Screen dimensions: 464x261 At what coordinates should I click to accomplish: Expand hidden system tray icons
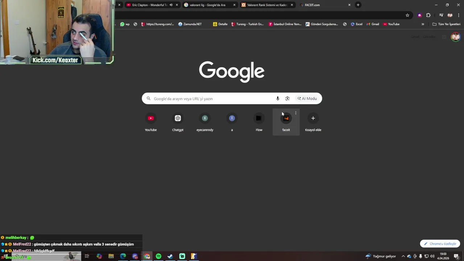pyautogui.click(x=403, y=256)
